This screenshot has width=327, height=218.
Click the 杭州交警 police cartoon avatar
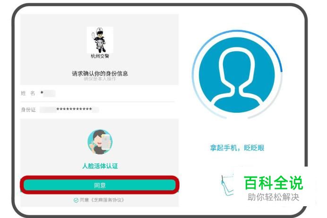100,40
